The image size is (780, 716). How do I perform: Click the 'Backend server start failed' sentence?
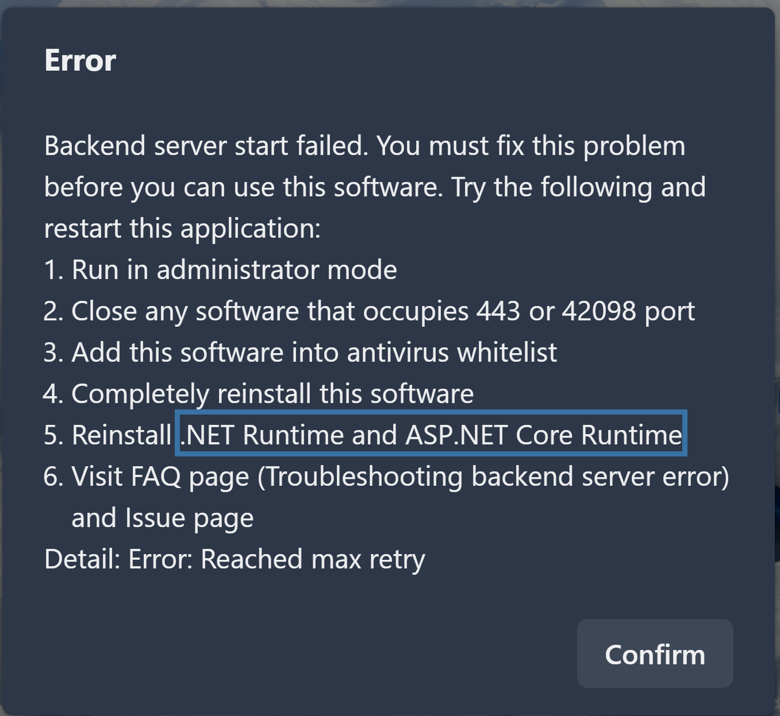pos(205,146)
